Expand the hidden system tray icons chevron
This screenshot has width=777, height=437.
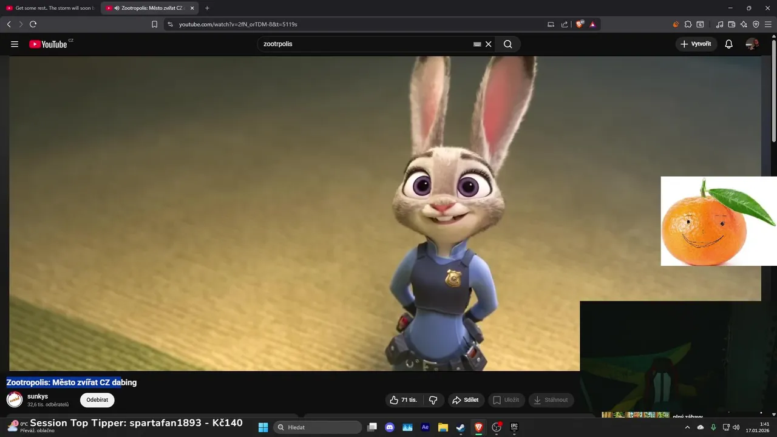tap(687, 427)
